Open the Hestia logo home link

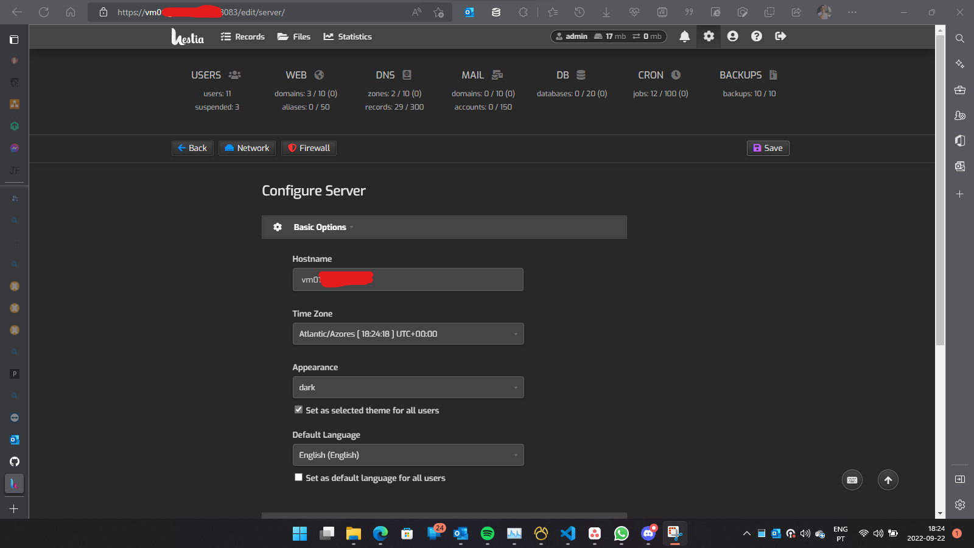point(187,37)
